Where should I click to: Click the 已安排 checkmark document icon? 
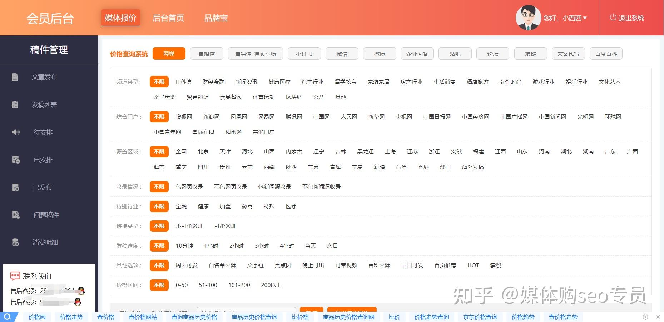tap(16, 160)
